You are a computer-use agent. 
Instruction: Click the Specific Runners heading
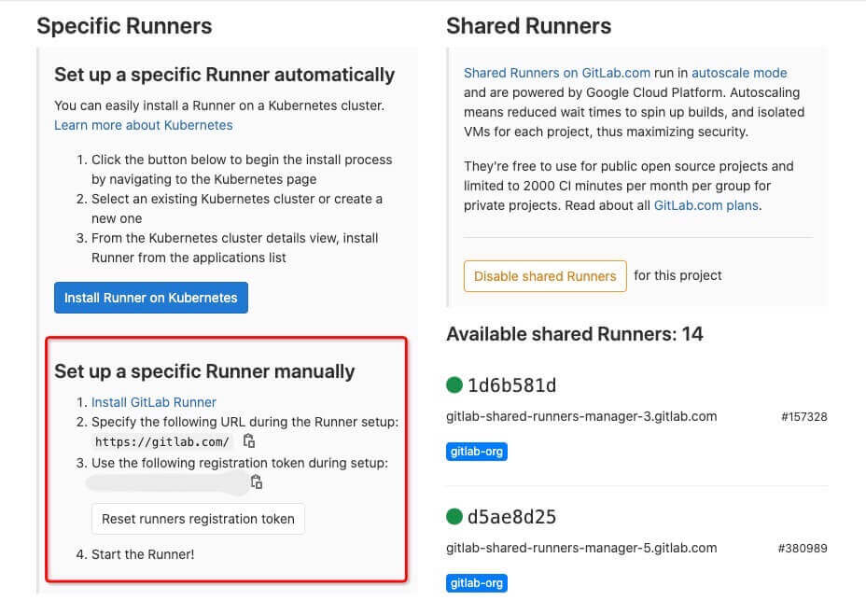pos(124,26)
